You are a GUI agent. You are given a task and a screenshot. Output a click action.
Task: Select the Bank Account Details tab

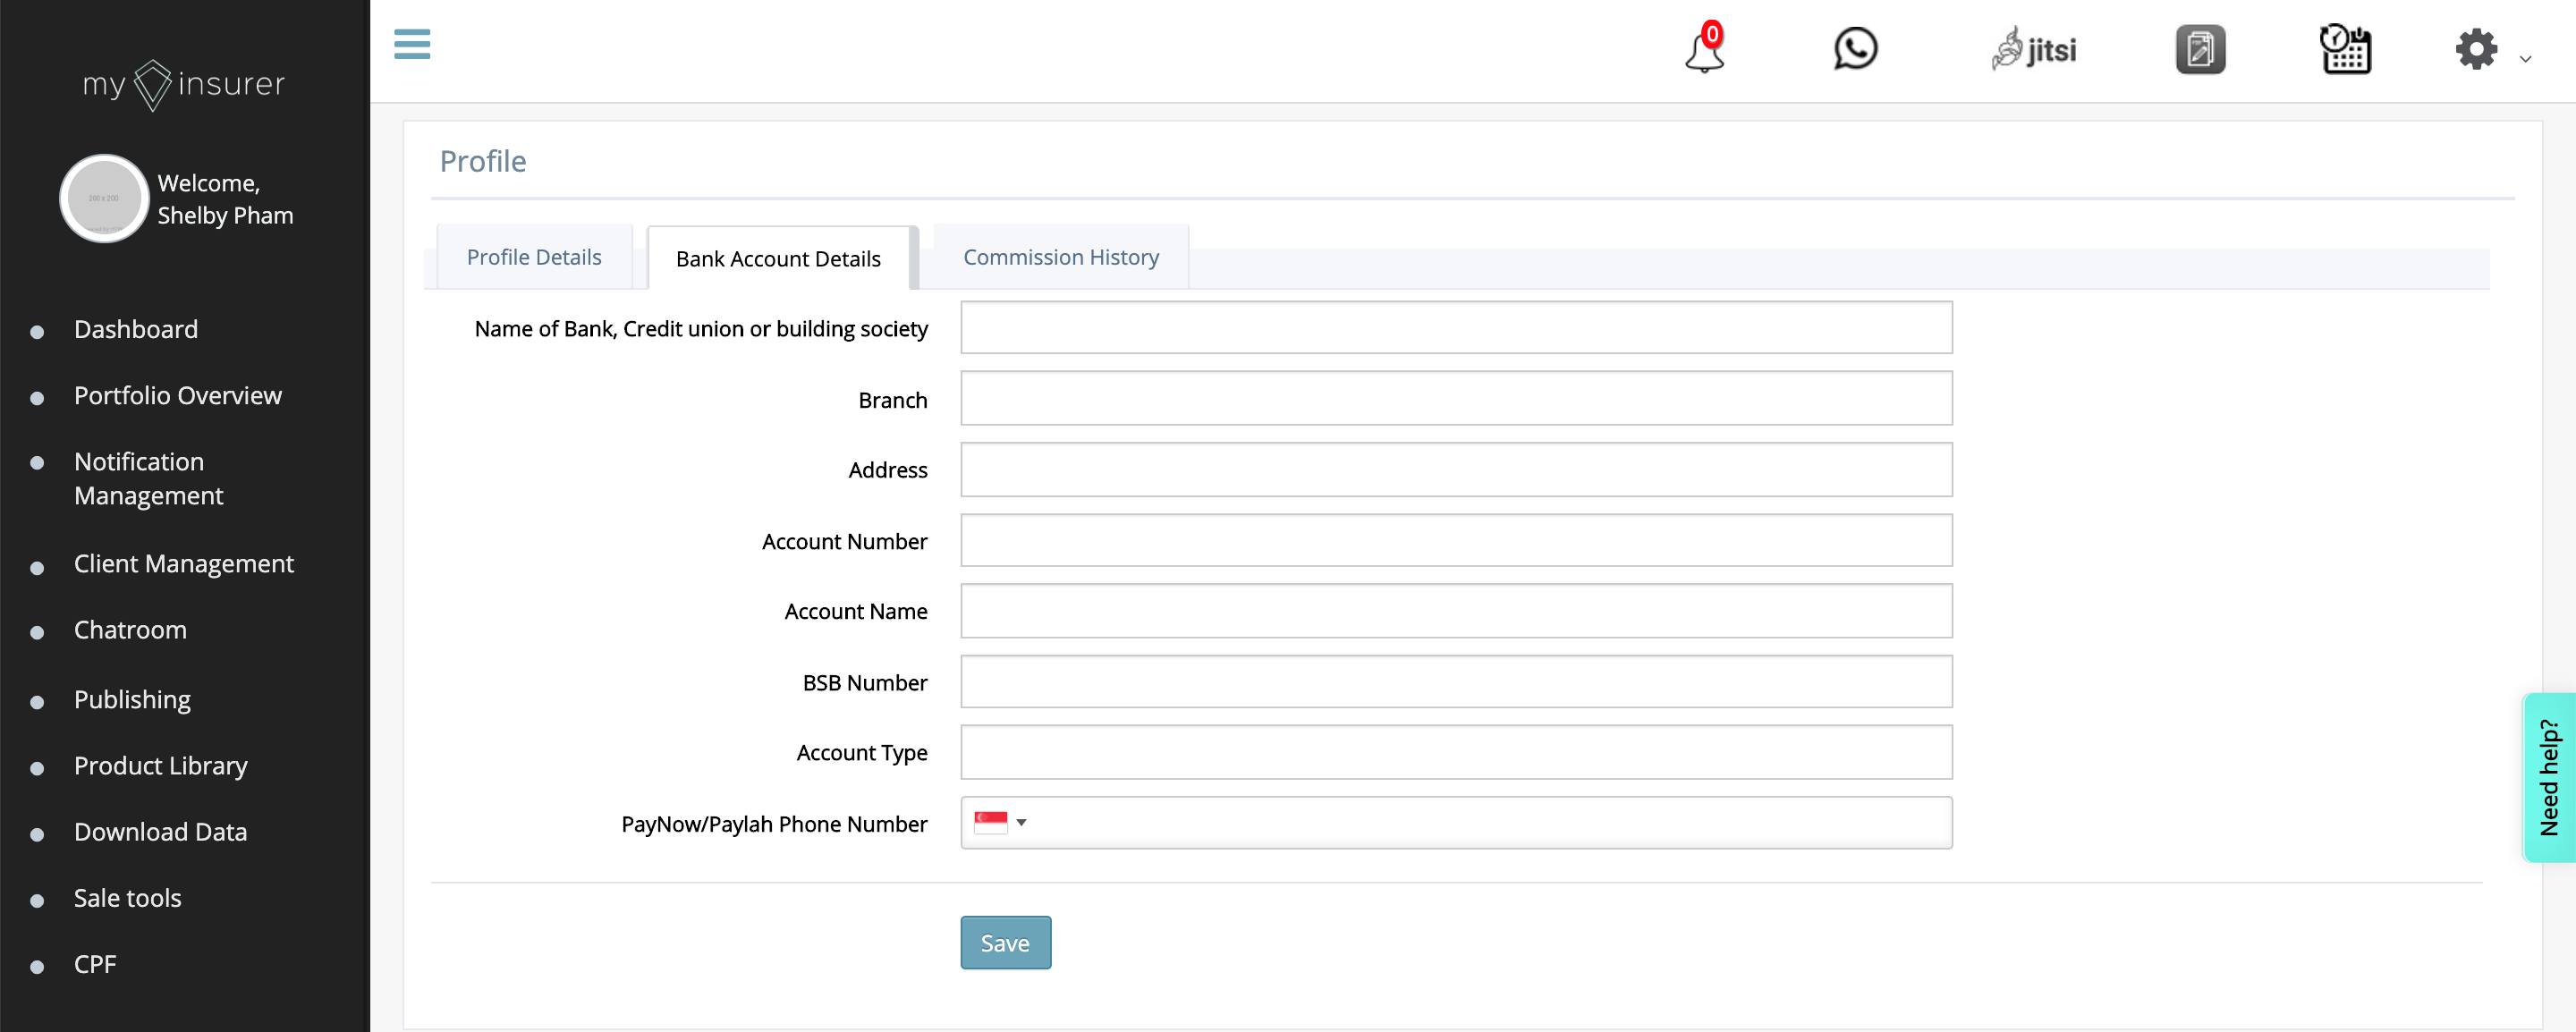tap(778, 259)
